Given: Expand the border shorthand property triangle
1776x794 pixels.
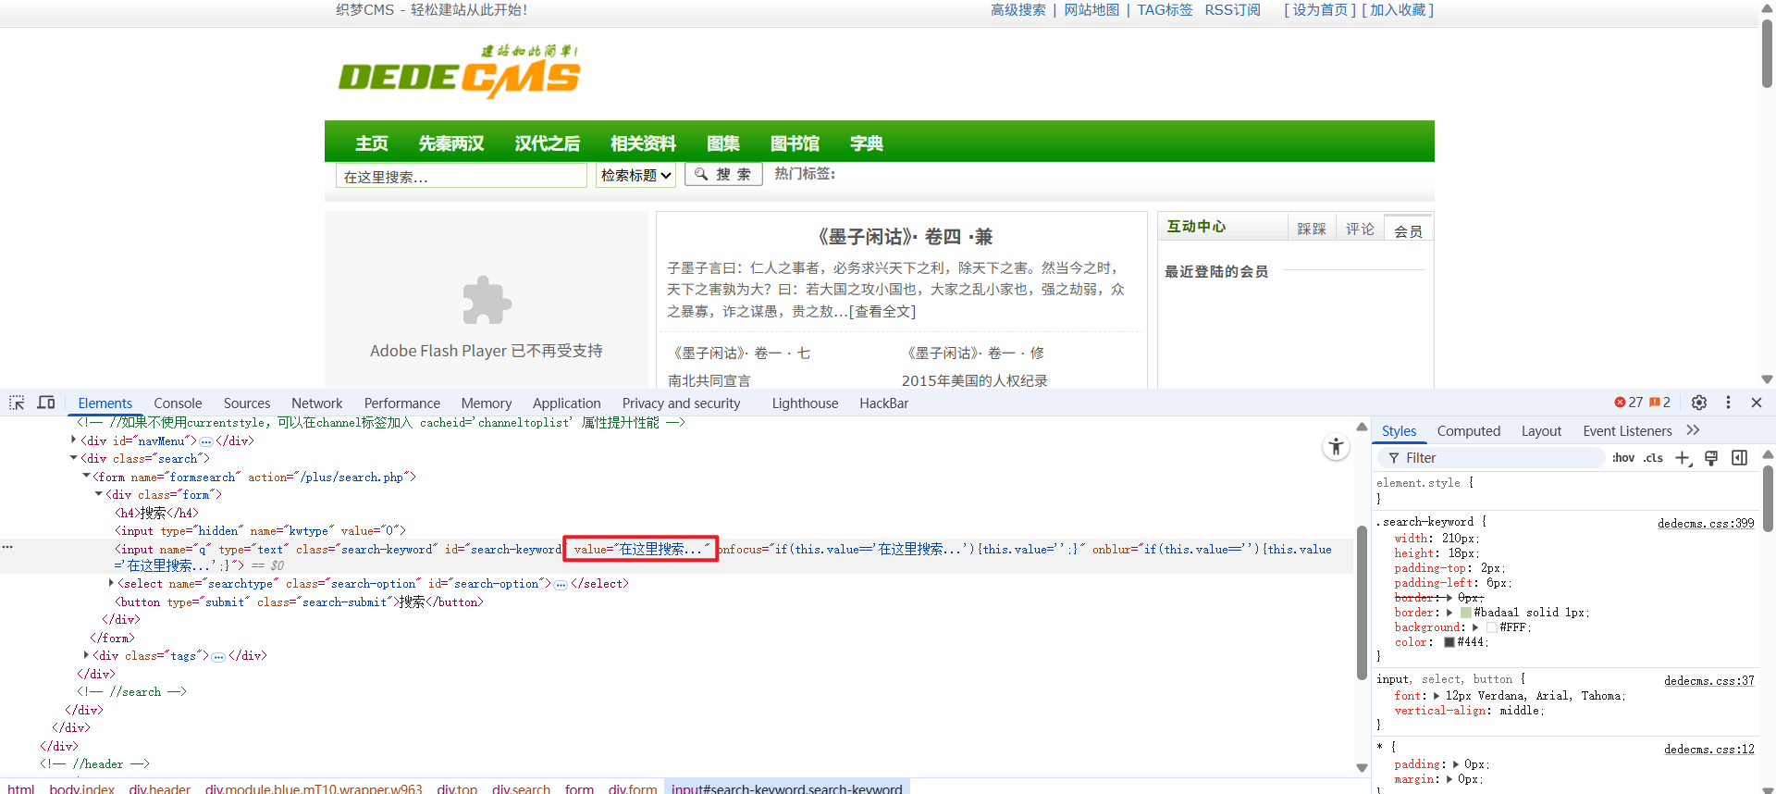Looking at the screenshot, I should pyautogui.click(x=1449, y=613).
